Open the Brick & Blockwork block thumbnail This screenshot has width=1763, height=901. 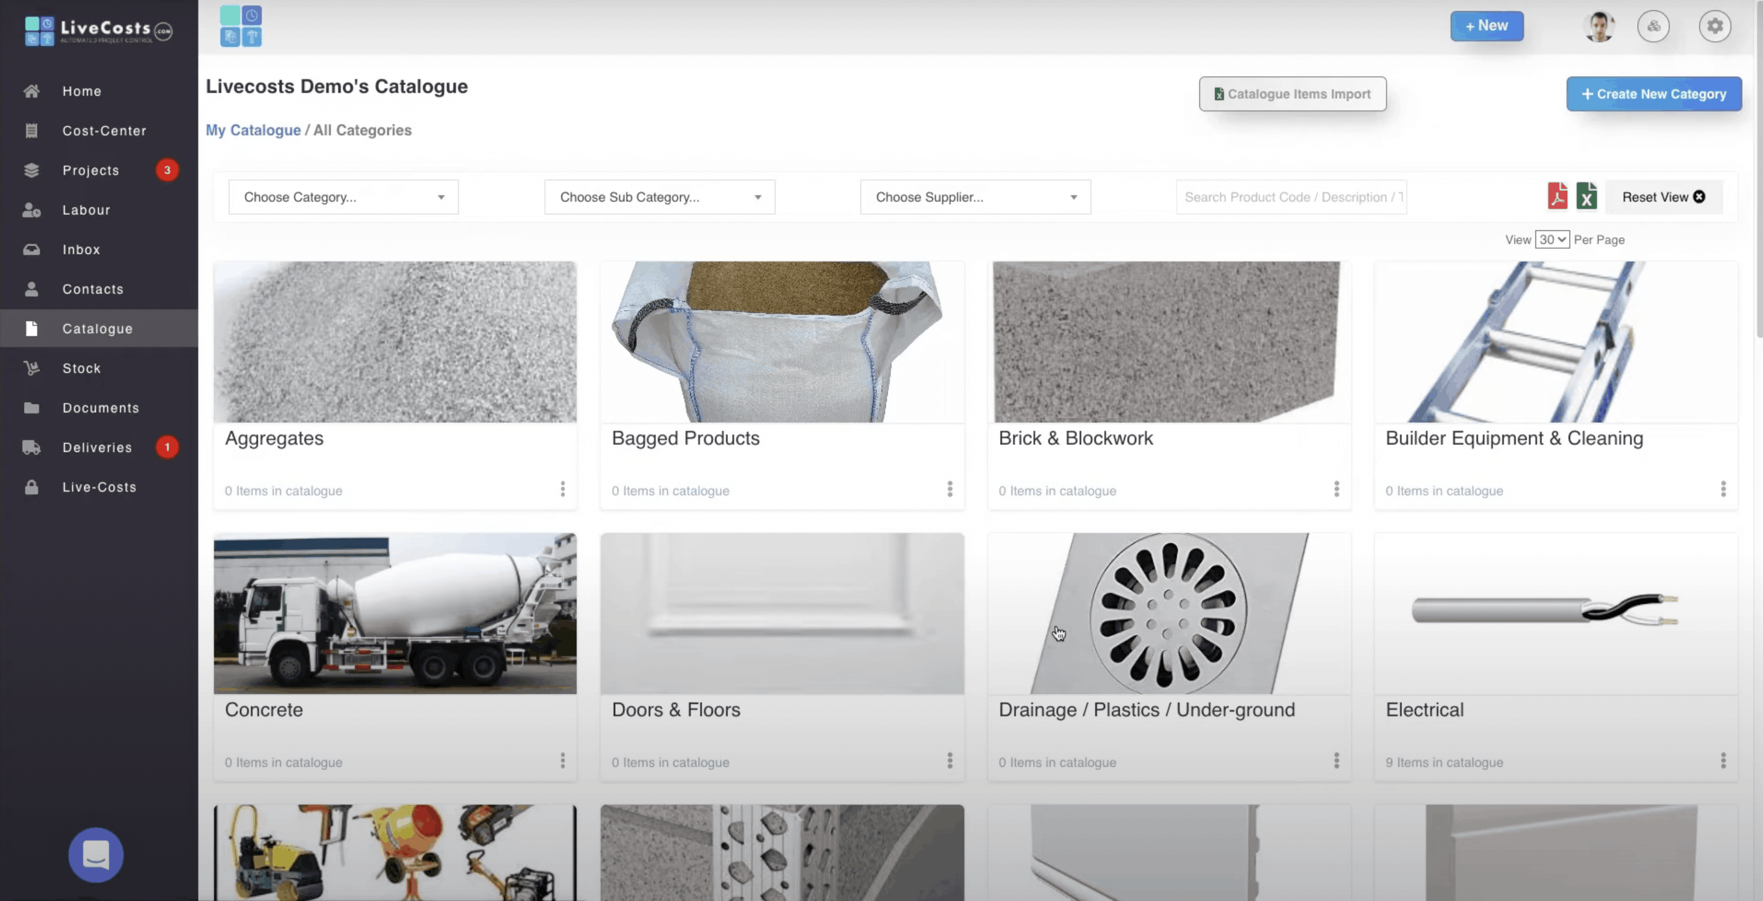(1169, 341)
